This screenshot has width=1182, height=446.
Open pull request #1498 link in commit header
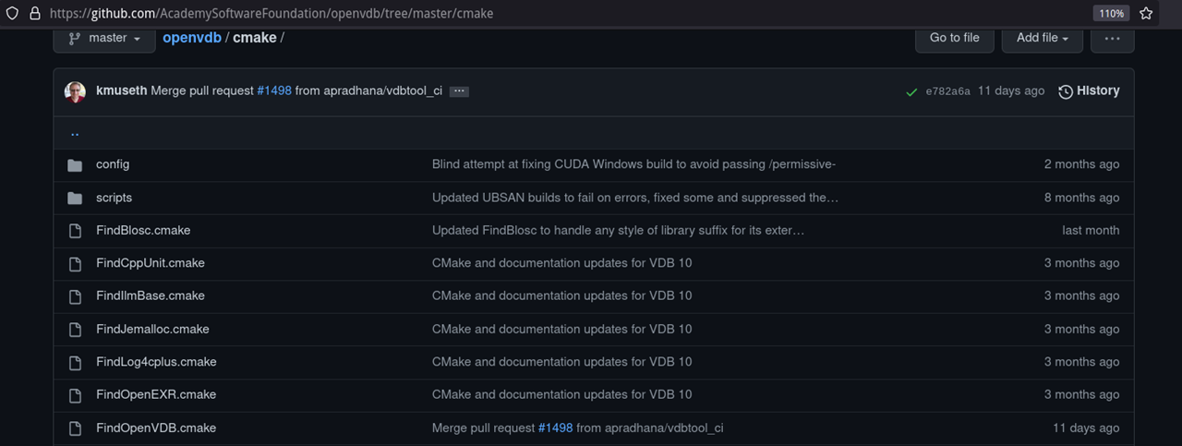(274, 90)
